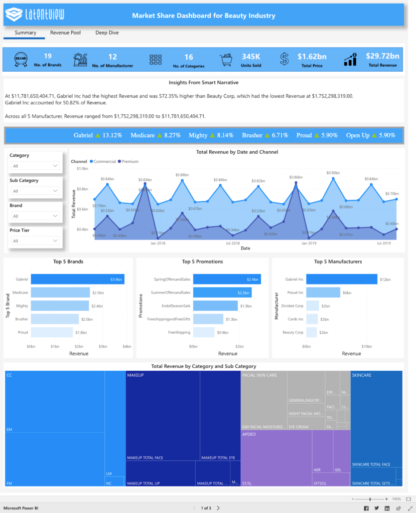Select the SummerOffersandSales promotion bar
The image size is (416, 513).
223,293
